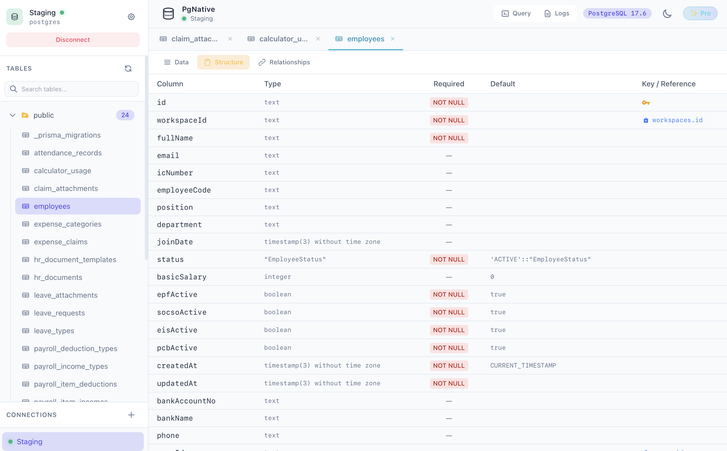The image size is (727, 451).
Task: Open the Relationships view
Action: click(x=283, y=62)
